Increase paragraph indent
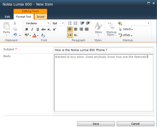The width and height of the screenshot is (157, 127). click(88, 23)
